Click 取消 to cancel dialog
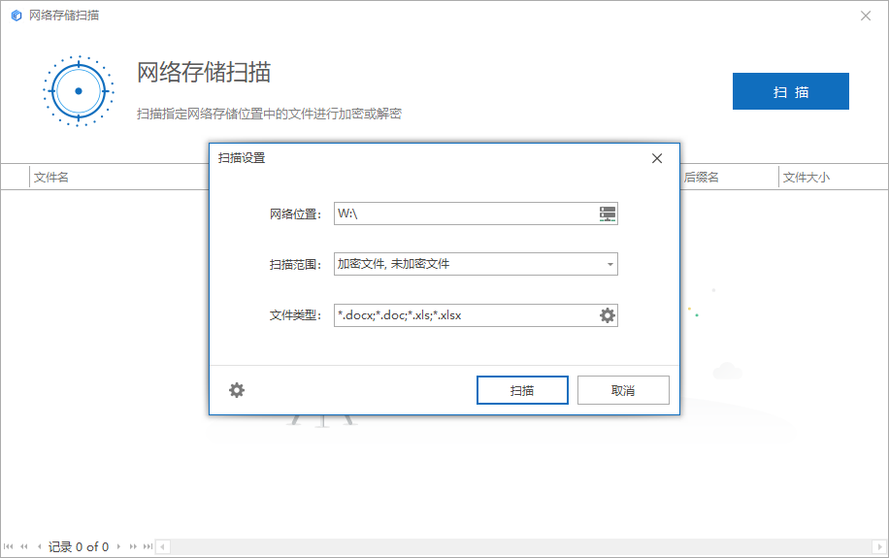889x558 pixels. click(623, 390)
